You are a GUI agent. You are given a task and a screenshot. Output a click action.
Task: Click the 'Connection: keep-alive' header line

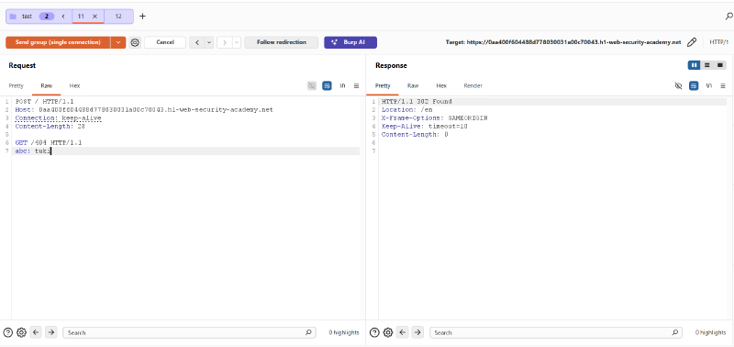pos(58,118)
